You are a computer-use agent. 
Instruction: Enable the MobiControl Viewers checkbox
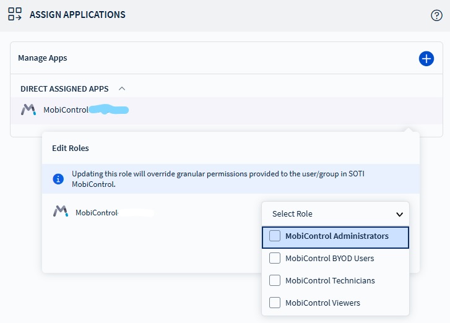point(275,303)
